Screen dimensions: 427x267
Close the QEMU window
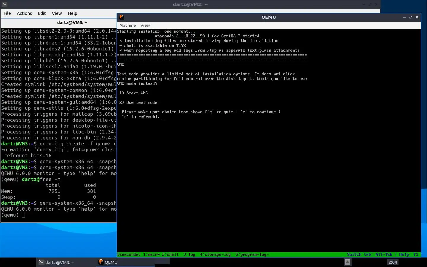[x=417, y=17]
